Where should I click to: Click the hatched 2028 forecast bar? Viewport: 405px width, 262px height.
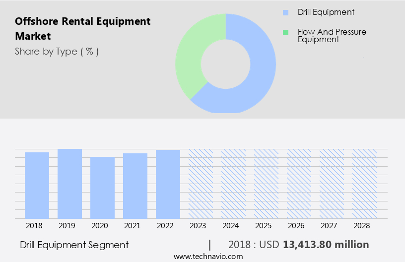pyautogui.click(x=364, y=184)
